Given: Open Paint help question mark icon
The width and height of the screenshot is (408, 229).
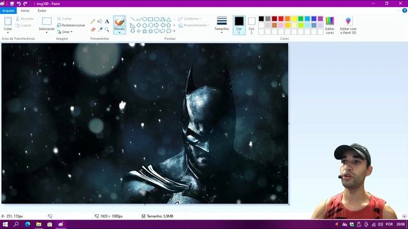Looking at the screenshot, I should pos(405,10).
